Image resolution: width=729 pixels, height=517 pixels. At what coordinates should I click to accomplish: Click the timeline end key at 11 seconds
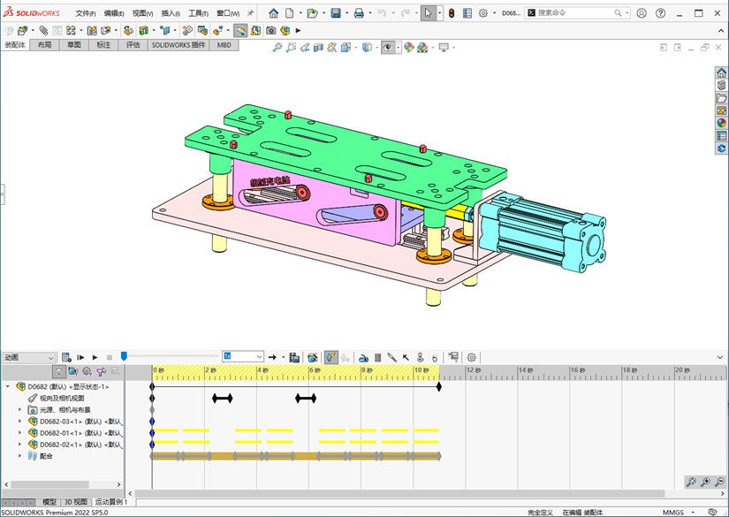point(439,386)
